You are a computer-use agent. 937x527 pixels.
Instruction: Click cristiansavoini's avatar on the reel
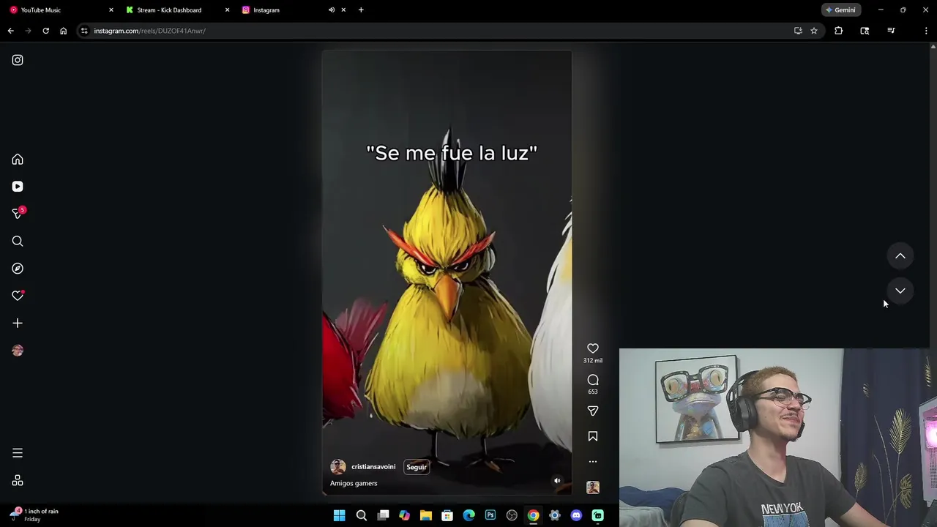(x=338, y=467)
